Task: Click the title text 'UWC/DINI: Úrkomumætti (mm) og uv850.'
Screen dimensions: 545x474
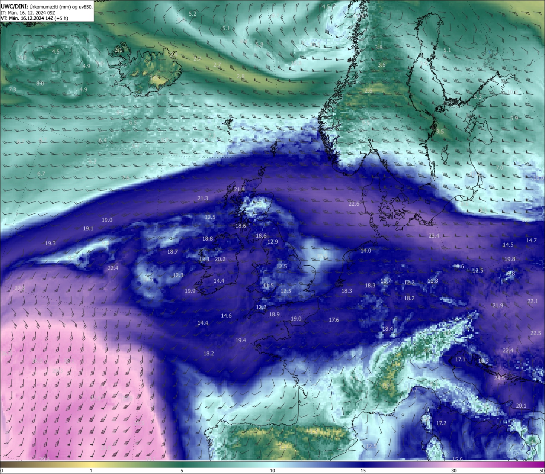Action: (47, 6)
